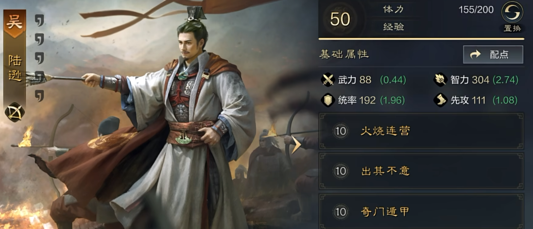Click the golden right arrow chevron
The width and height of the screenshot is (533, 229).
click(296, 144)
